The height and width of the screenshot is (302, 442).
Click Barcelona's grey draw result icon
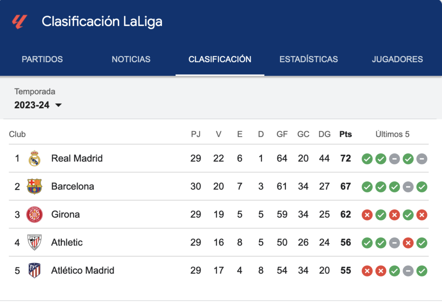[408, 187]
